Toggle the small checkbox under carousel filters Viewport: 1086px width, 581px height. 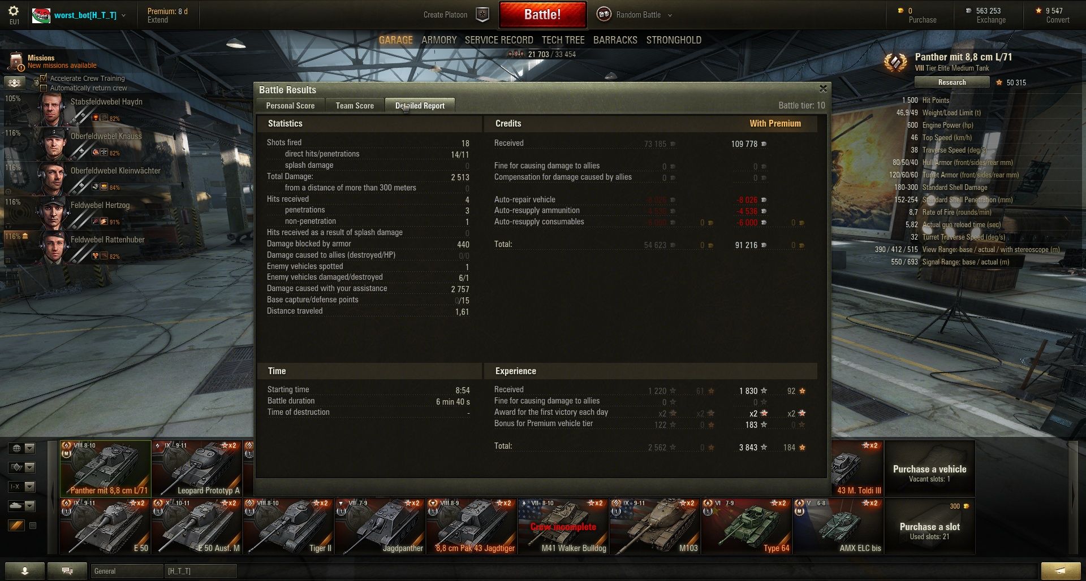(33, 526)
